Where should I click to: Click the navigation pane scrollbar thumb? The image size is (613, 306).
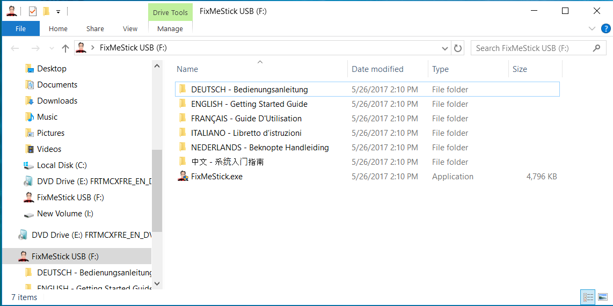pos(157,191)
